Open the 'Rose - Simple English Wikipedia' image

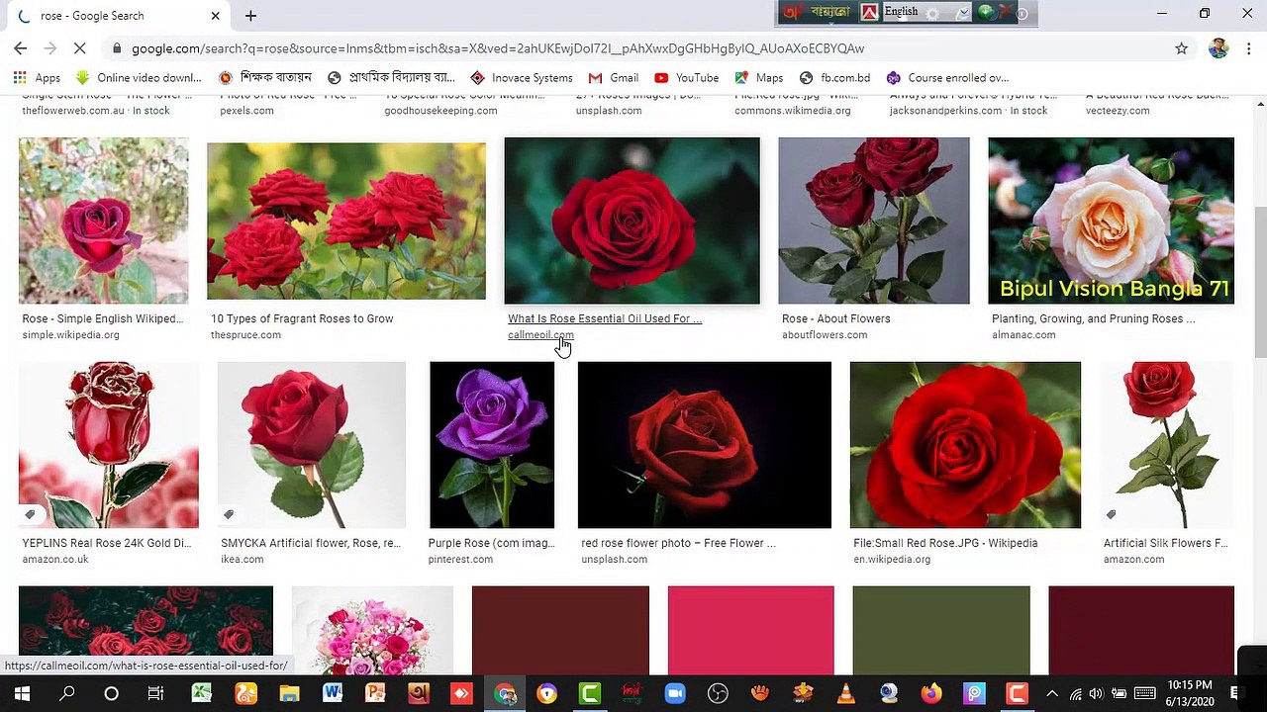(x=103, y=221)
